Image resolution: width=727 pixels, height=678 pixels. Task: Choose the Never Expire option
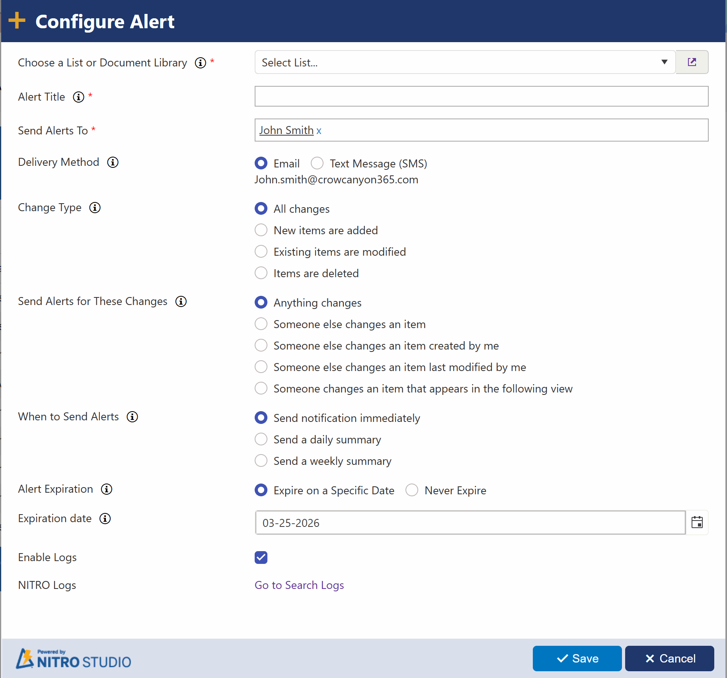412,490
